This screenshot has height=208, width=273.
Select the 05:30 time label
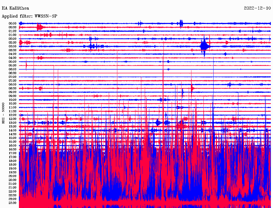tap(13, 66)
